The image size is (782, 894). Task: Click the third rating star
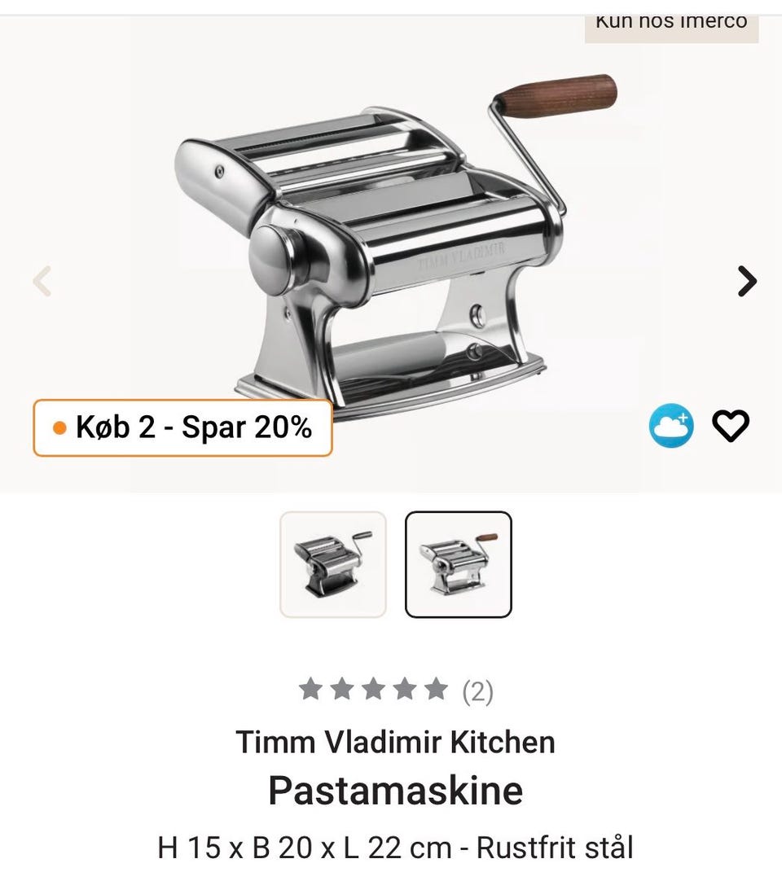pos(373,688)
